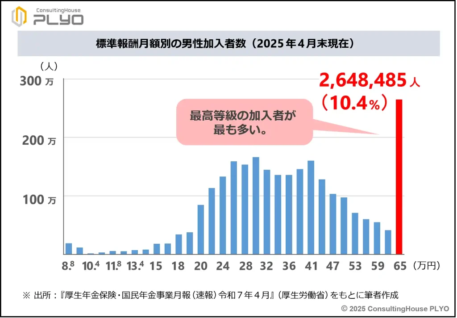The width and height of the screenshot is (457, 318).
Task: Click the pink speech bubble callout
Action: [x=244, y=122]
